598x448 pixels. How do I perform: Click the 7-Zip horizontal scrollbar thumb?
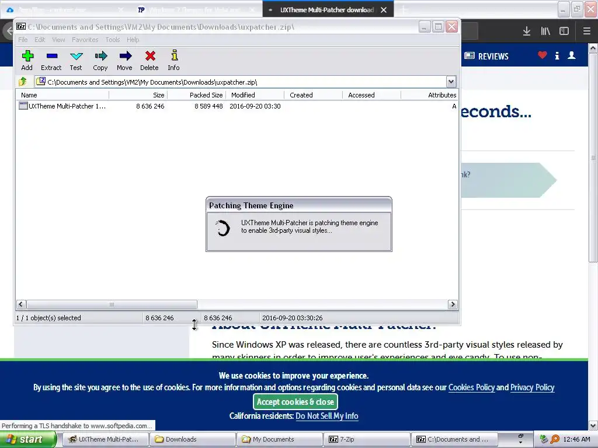point(112,304)
